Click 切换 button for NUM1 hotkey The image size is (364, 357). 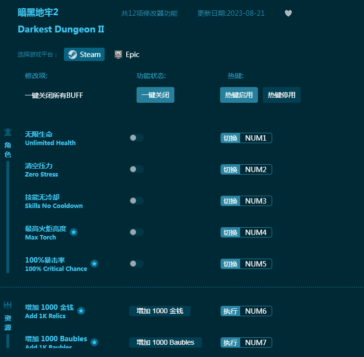[230, 138]
